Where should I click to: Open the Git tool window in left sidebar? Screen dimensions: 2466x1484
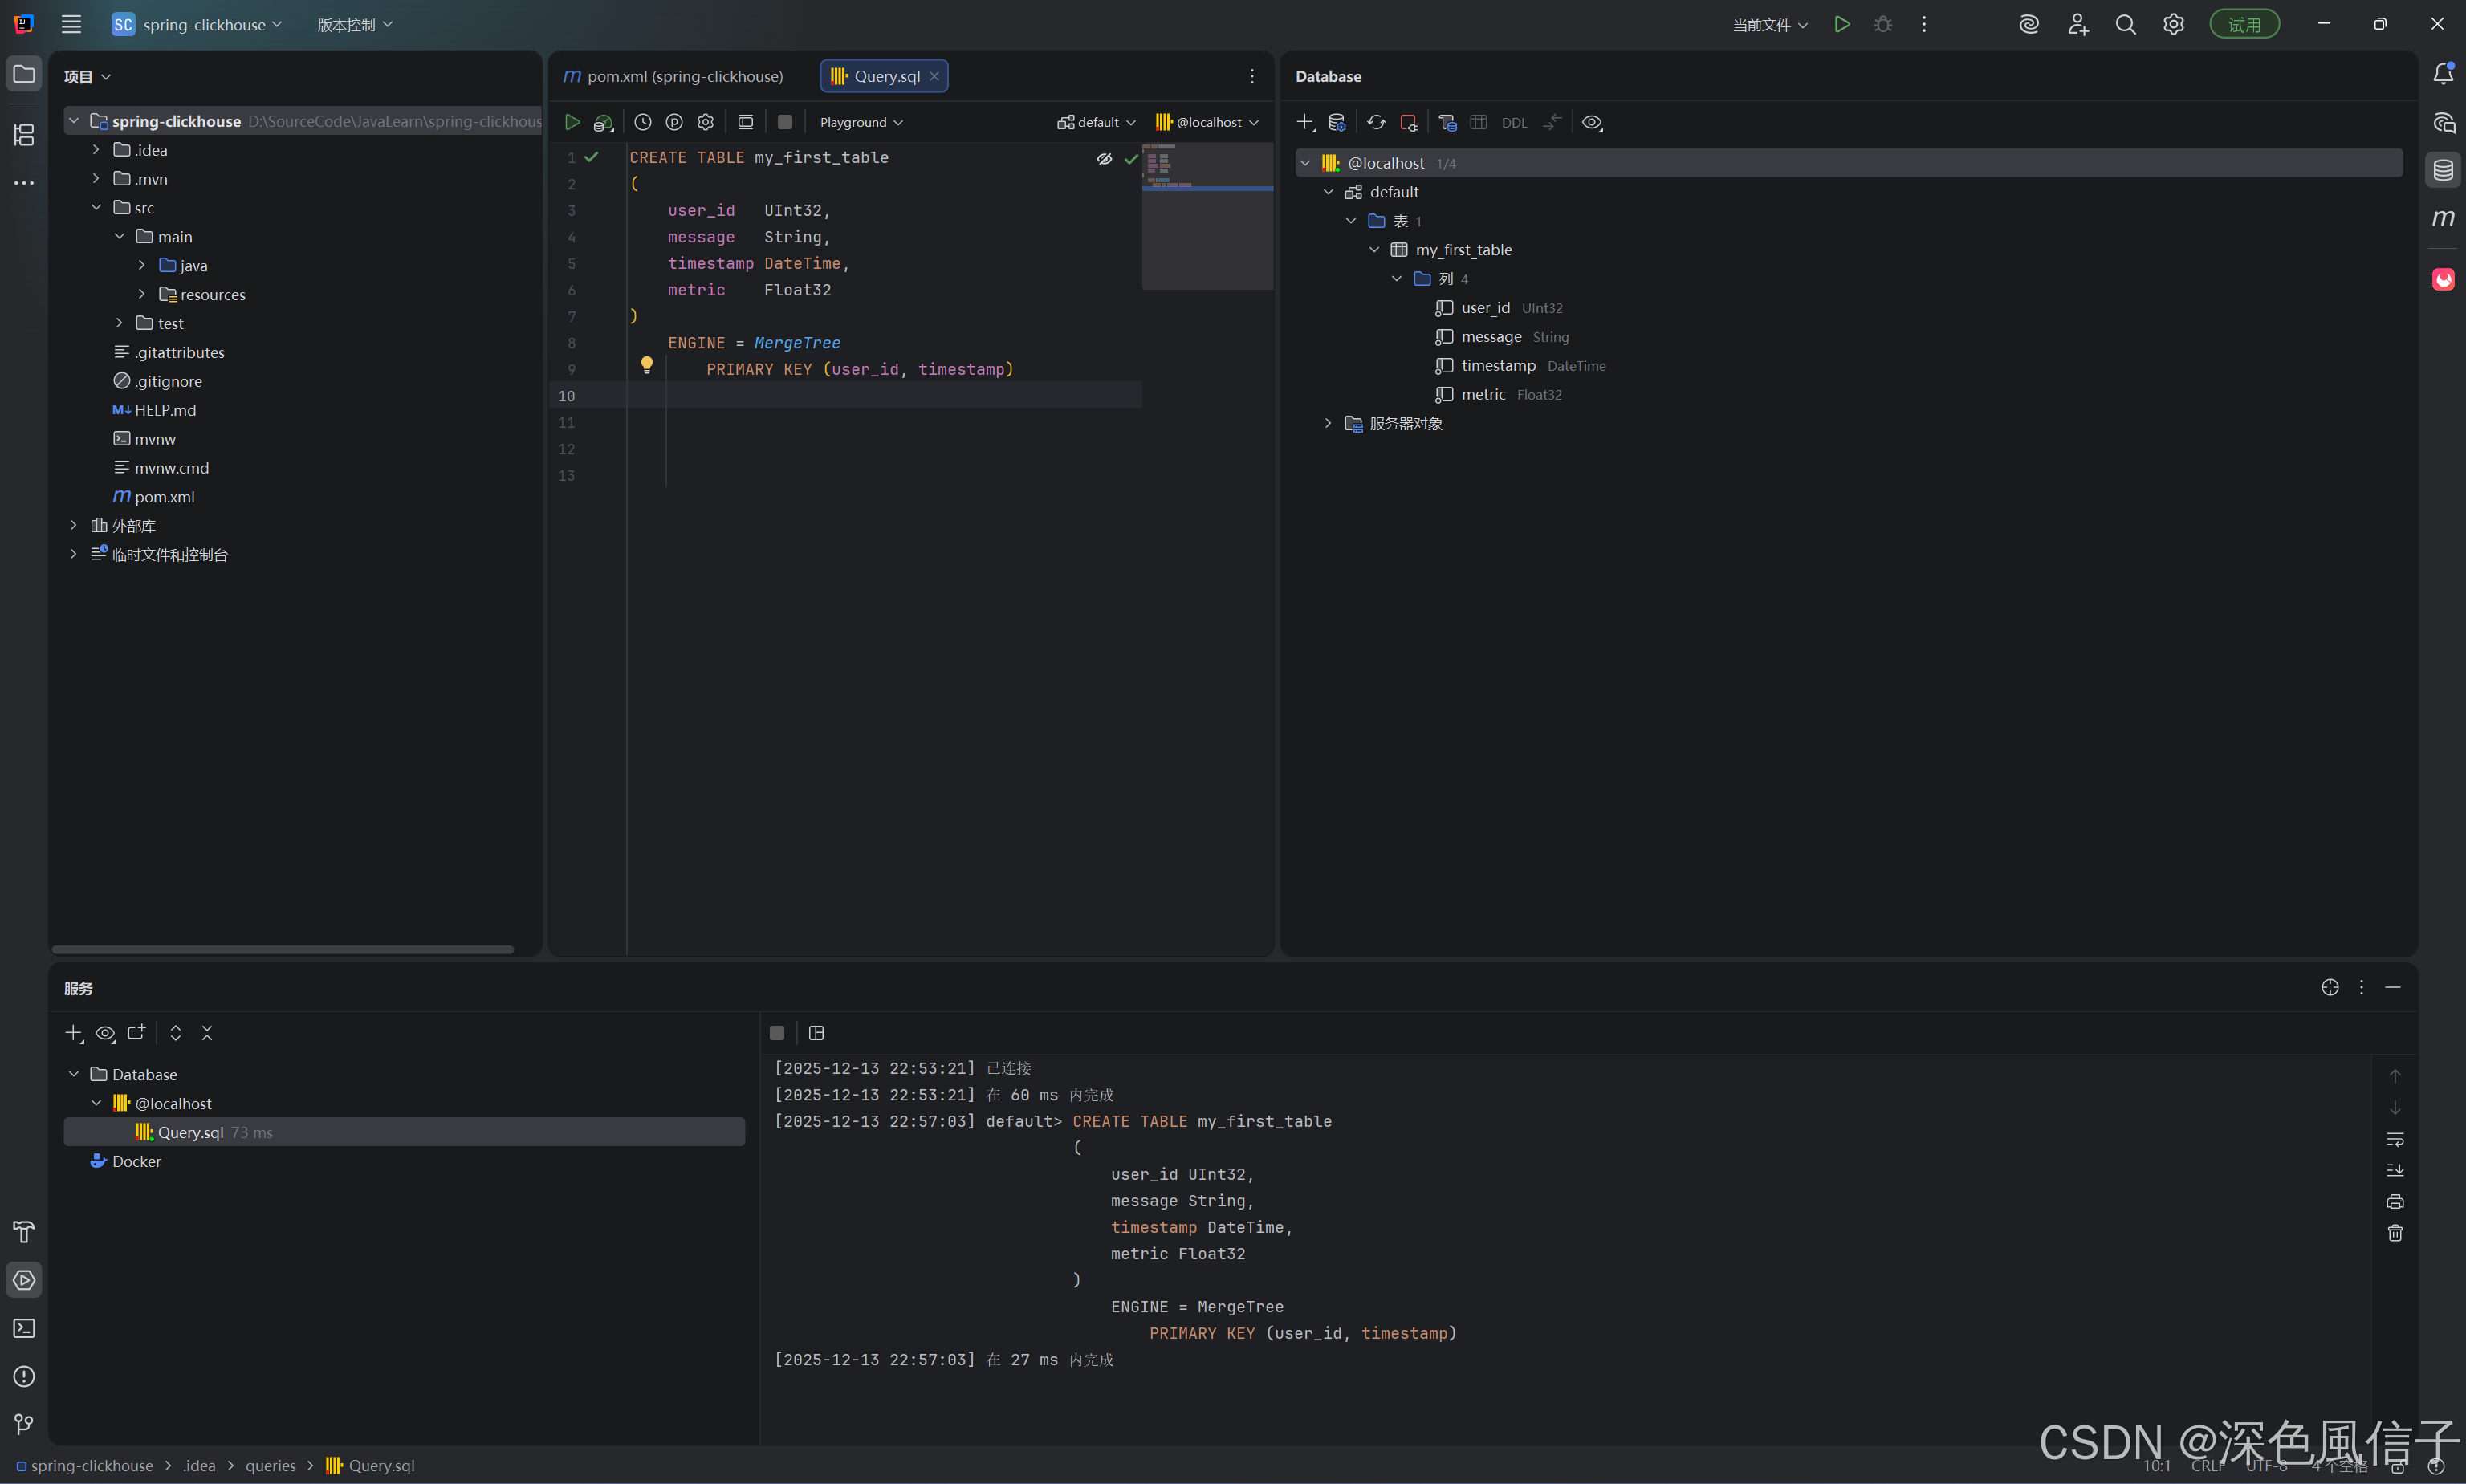point(24,1424)
